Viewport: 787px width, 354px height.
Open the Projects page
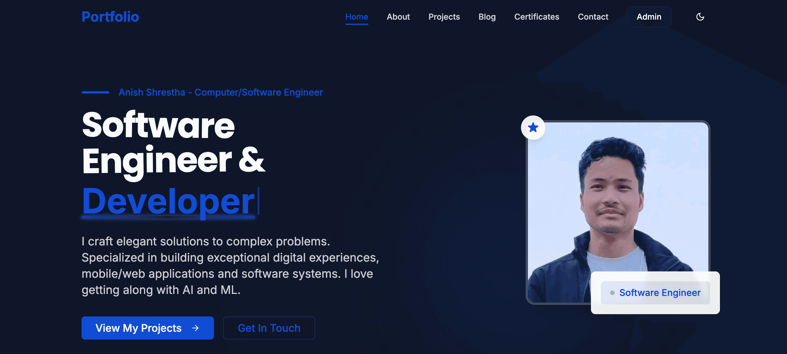[x=444, y=17]
